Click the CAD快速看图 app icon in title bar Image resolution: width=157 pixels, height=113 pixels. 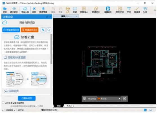[4, 3]
